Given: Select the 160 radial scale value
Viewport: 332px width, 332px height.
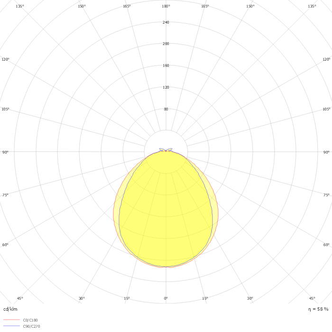Looking at the screenshot, I should coord(166,65).
